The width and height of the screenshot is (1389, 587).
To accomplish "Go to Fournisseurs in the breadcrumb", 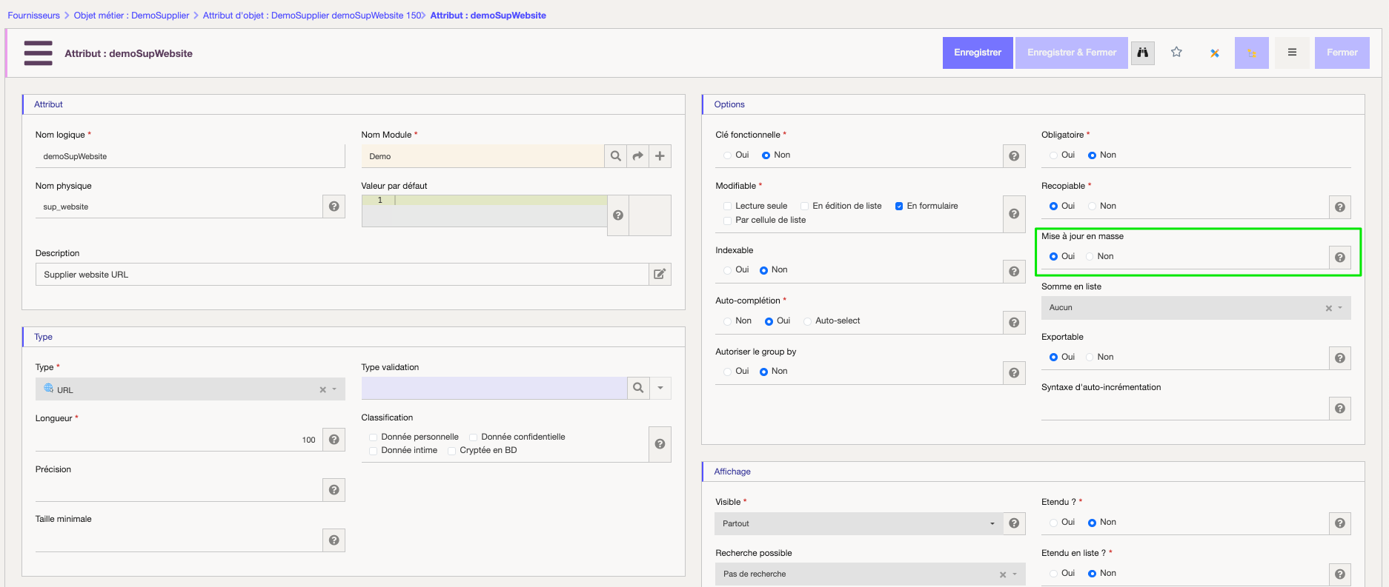I will pyautogui.click(x=33, y=16).
